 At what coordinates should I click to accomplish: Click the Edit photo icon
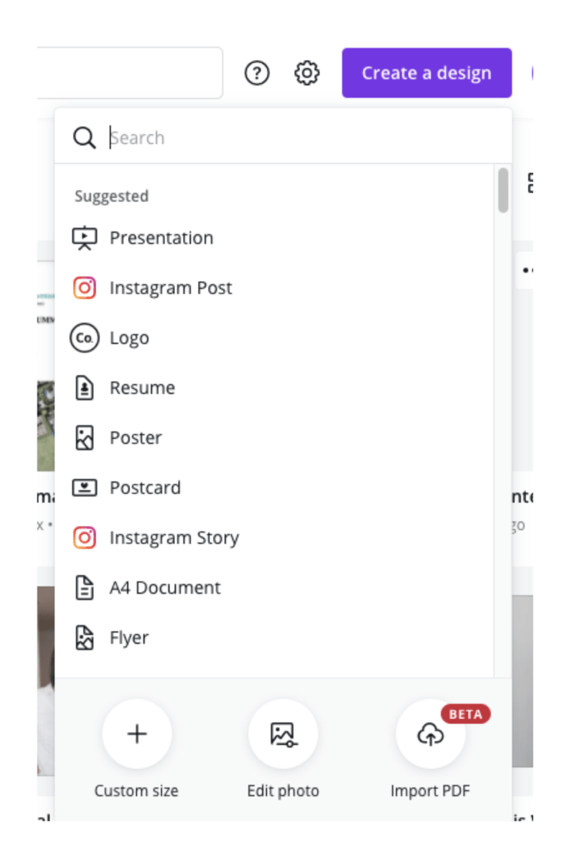283,734
